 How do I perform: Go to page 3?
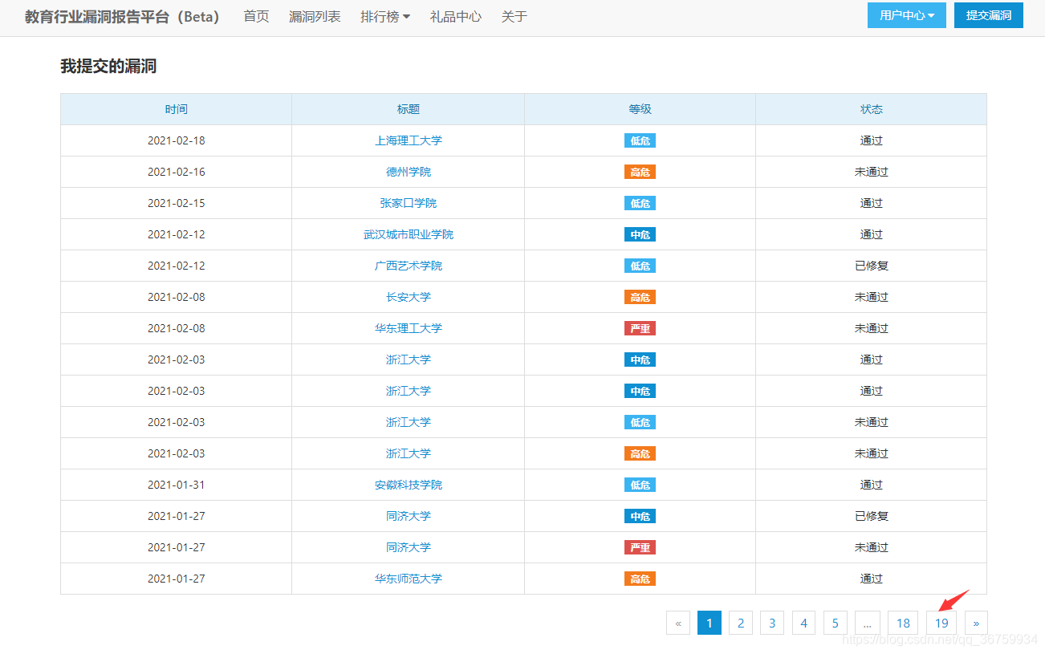click(x=772, y=623)
